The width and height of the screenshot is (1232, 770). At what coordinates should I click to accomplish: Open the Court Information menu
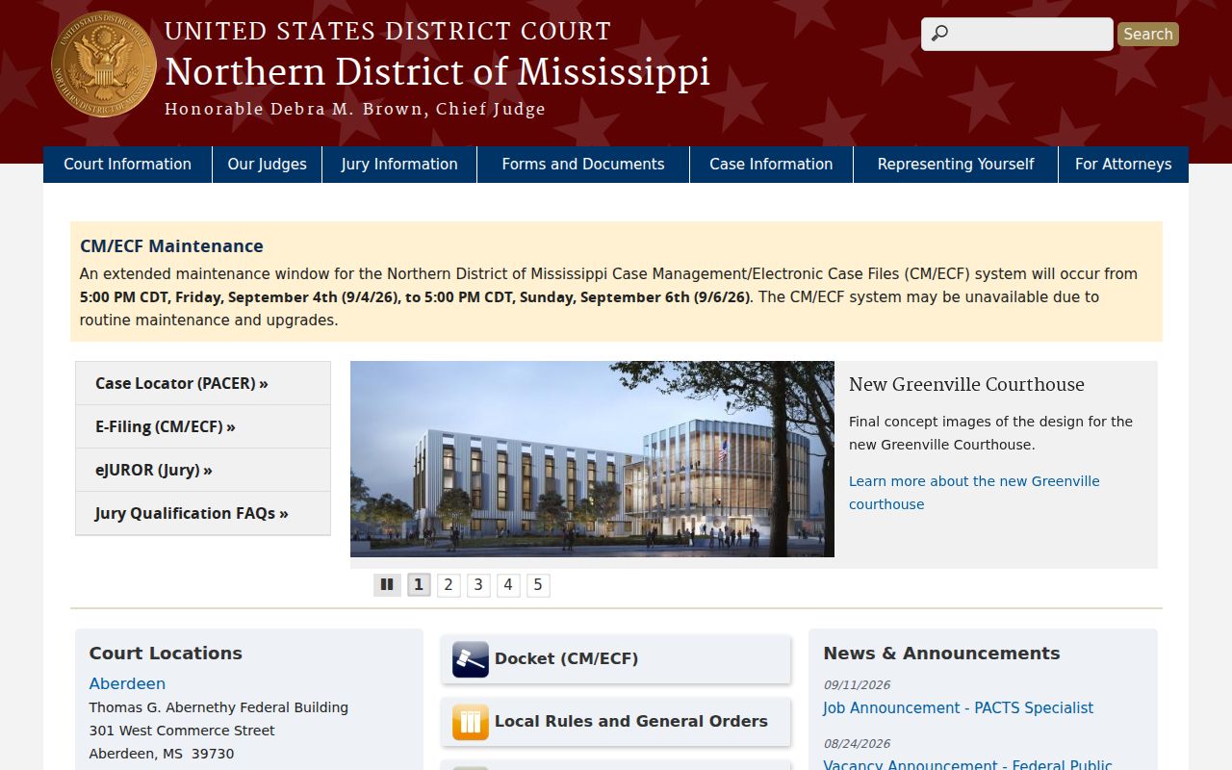pos(127,165)
